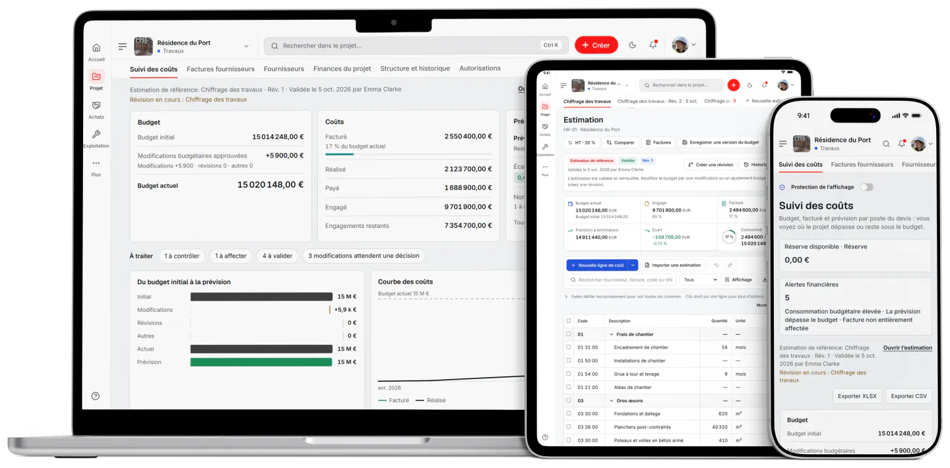This screenshot has width=950, height=468.
Task: Switch to dark mode on the laptop
Action: (x=633, y=45)
